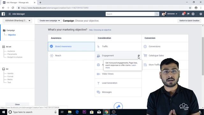This screenshot has width=204, height=115.
Task: Open Mail app from taskbar
Action: pyautogui.click(x=99, y=112)
